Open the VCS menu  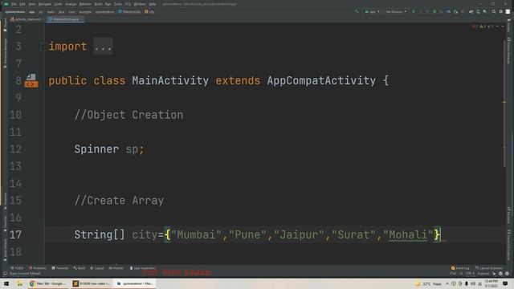click(x=128, y=4)
